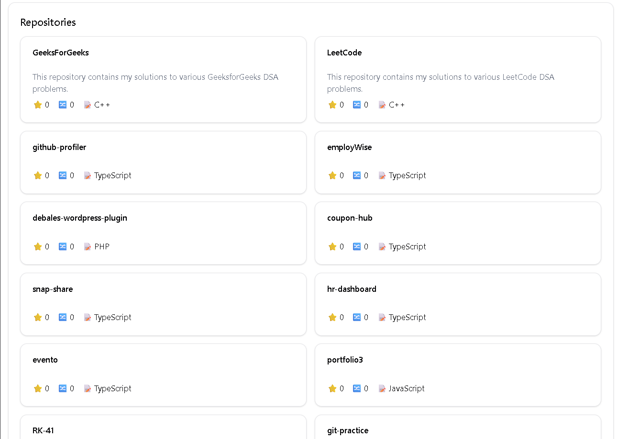The width and height of the screenshot is (618, 439).
Task: Click the star icon on debales-wordpress-plugin card
Action: [38, 246]
